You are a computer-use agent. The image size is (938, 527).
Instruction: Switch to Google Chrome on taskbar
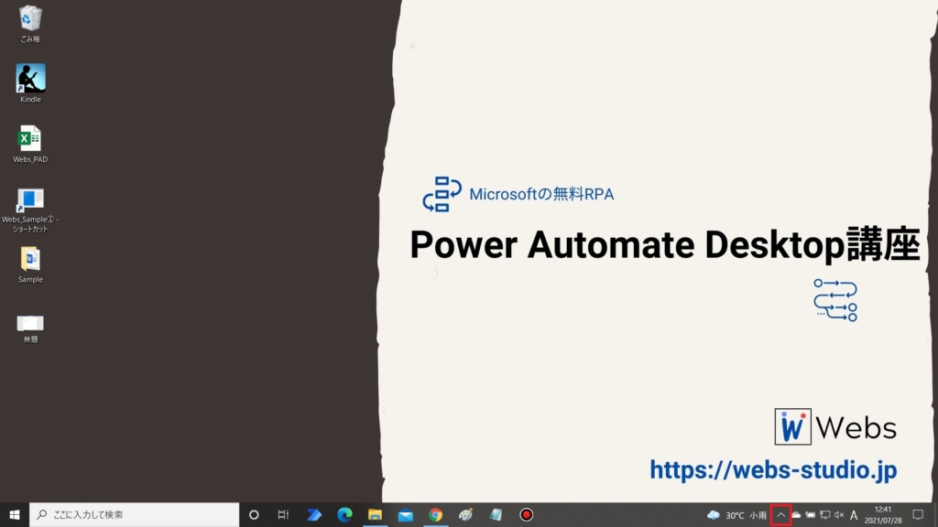pyautogui.click(x=435, y=514)
